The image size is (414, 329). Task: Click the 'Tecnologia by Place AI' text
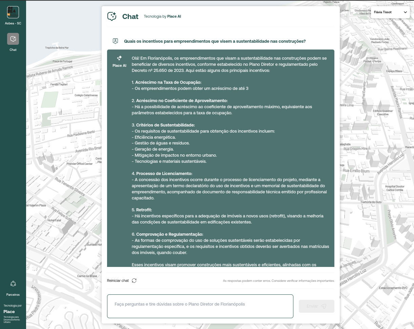162,16
